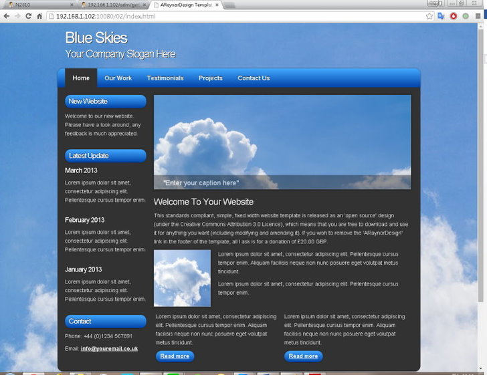The image size is (487, 375).
Task: Click the info@youremail.co.uk email link
Action: [109, 349]
